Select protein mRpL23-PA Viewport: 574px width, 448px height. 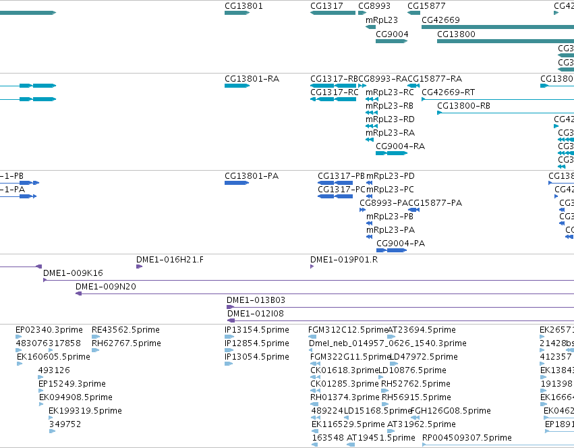pos(369,237)
